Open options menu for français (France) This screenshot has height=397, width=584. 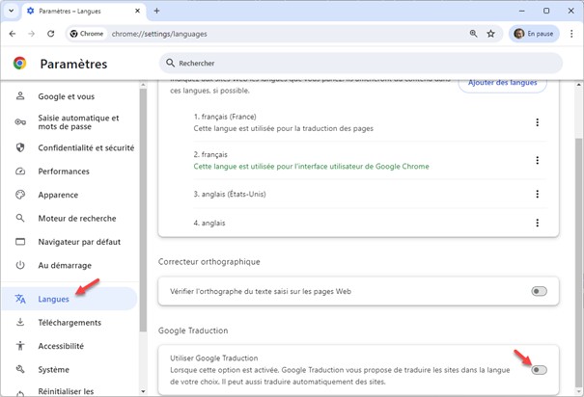(537, 122)
